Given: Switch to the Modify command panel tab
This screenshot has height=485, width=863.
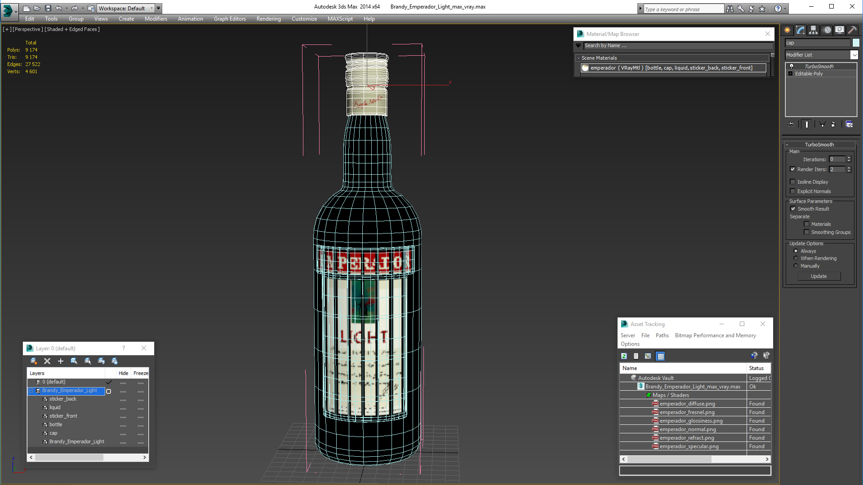Looking at the screenshot, I should 801,30.
